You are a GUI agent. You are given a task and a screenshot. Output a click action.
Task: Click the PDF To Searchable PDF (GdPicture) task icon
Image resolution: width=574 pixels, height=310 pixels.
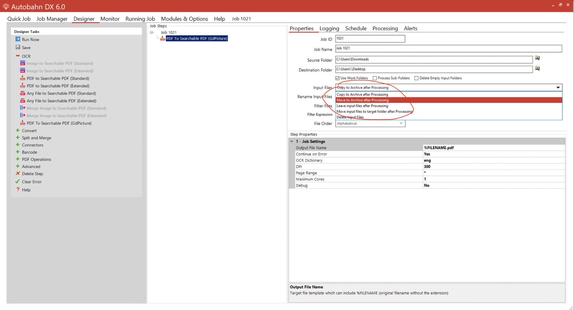tap(23, 123)
